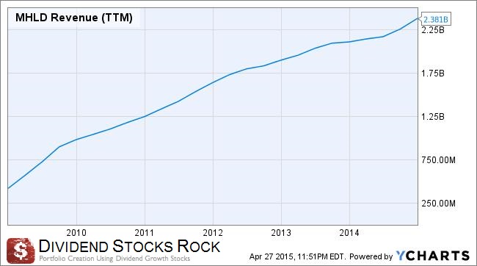
Task: Click the 2013 x-axis year label
Action: [x=281, y=233]
